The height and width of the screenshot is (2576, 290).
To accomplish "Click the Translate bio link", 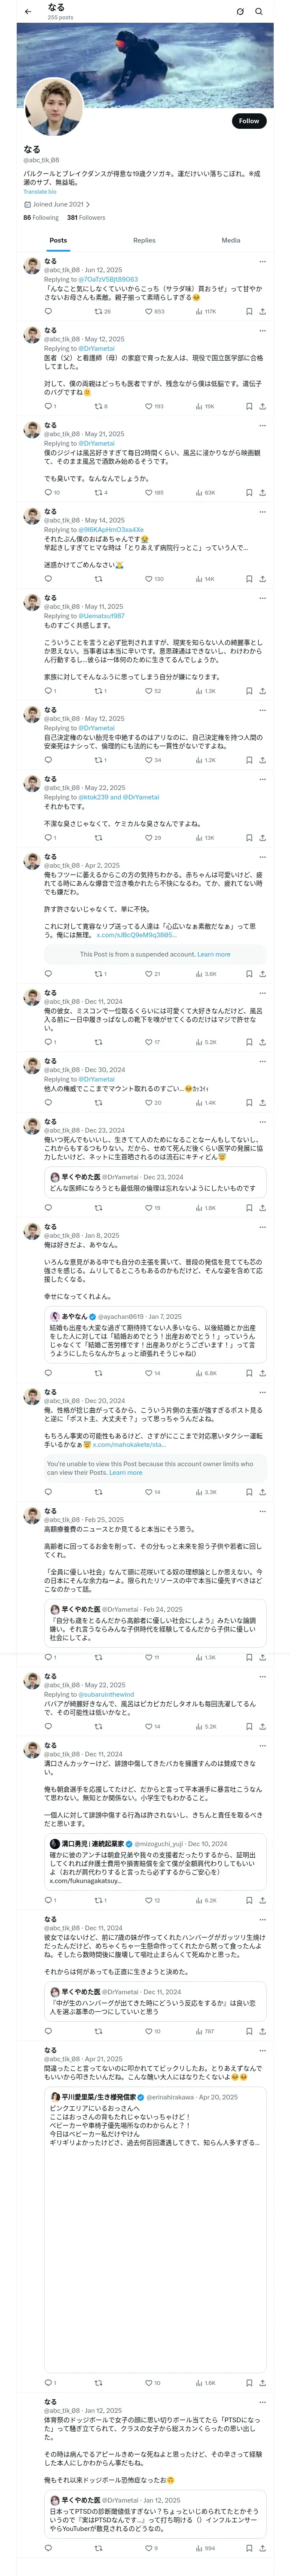I will click(x=40, y=191).
